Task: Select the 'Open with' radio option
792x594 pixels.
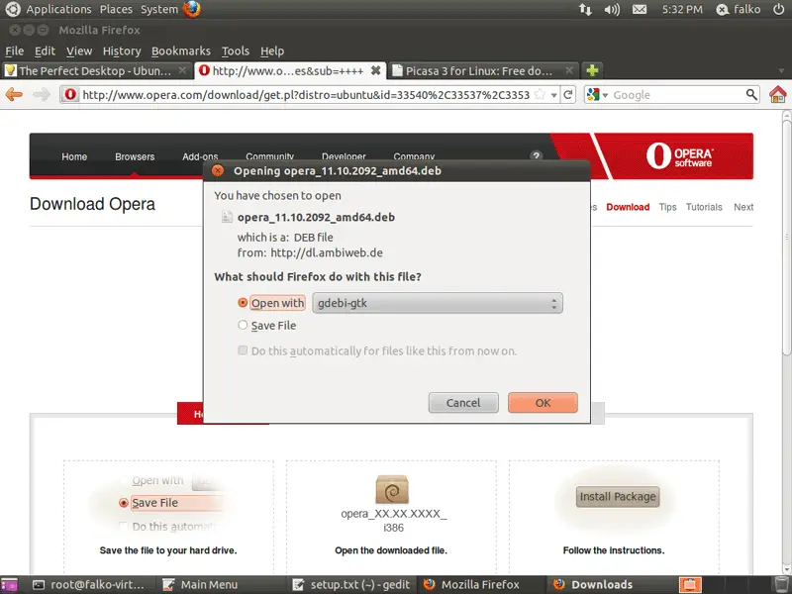Action: 243,303
